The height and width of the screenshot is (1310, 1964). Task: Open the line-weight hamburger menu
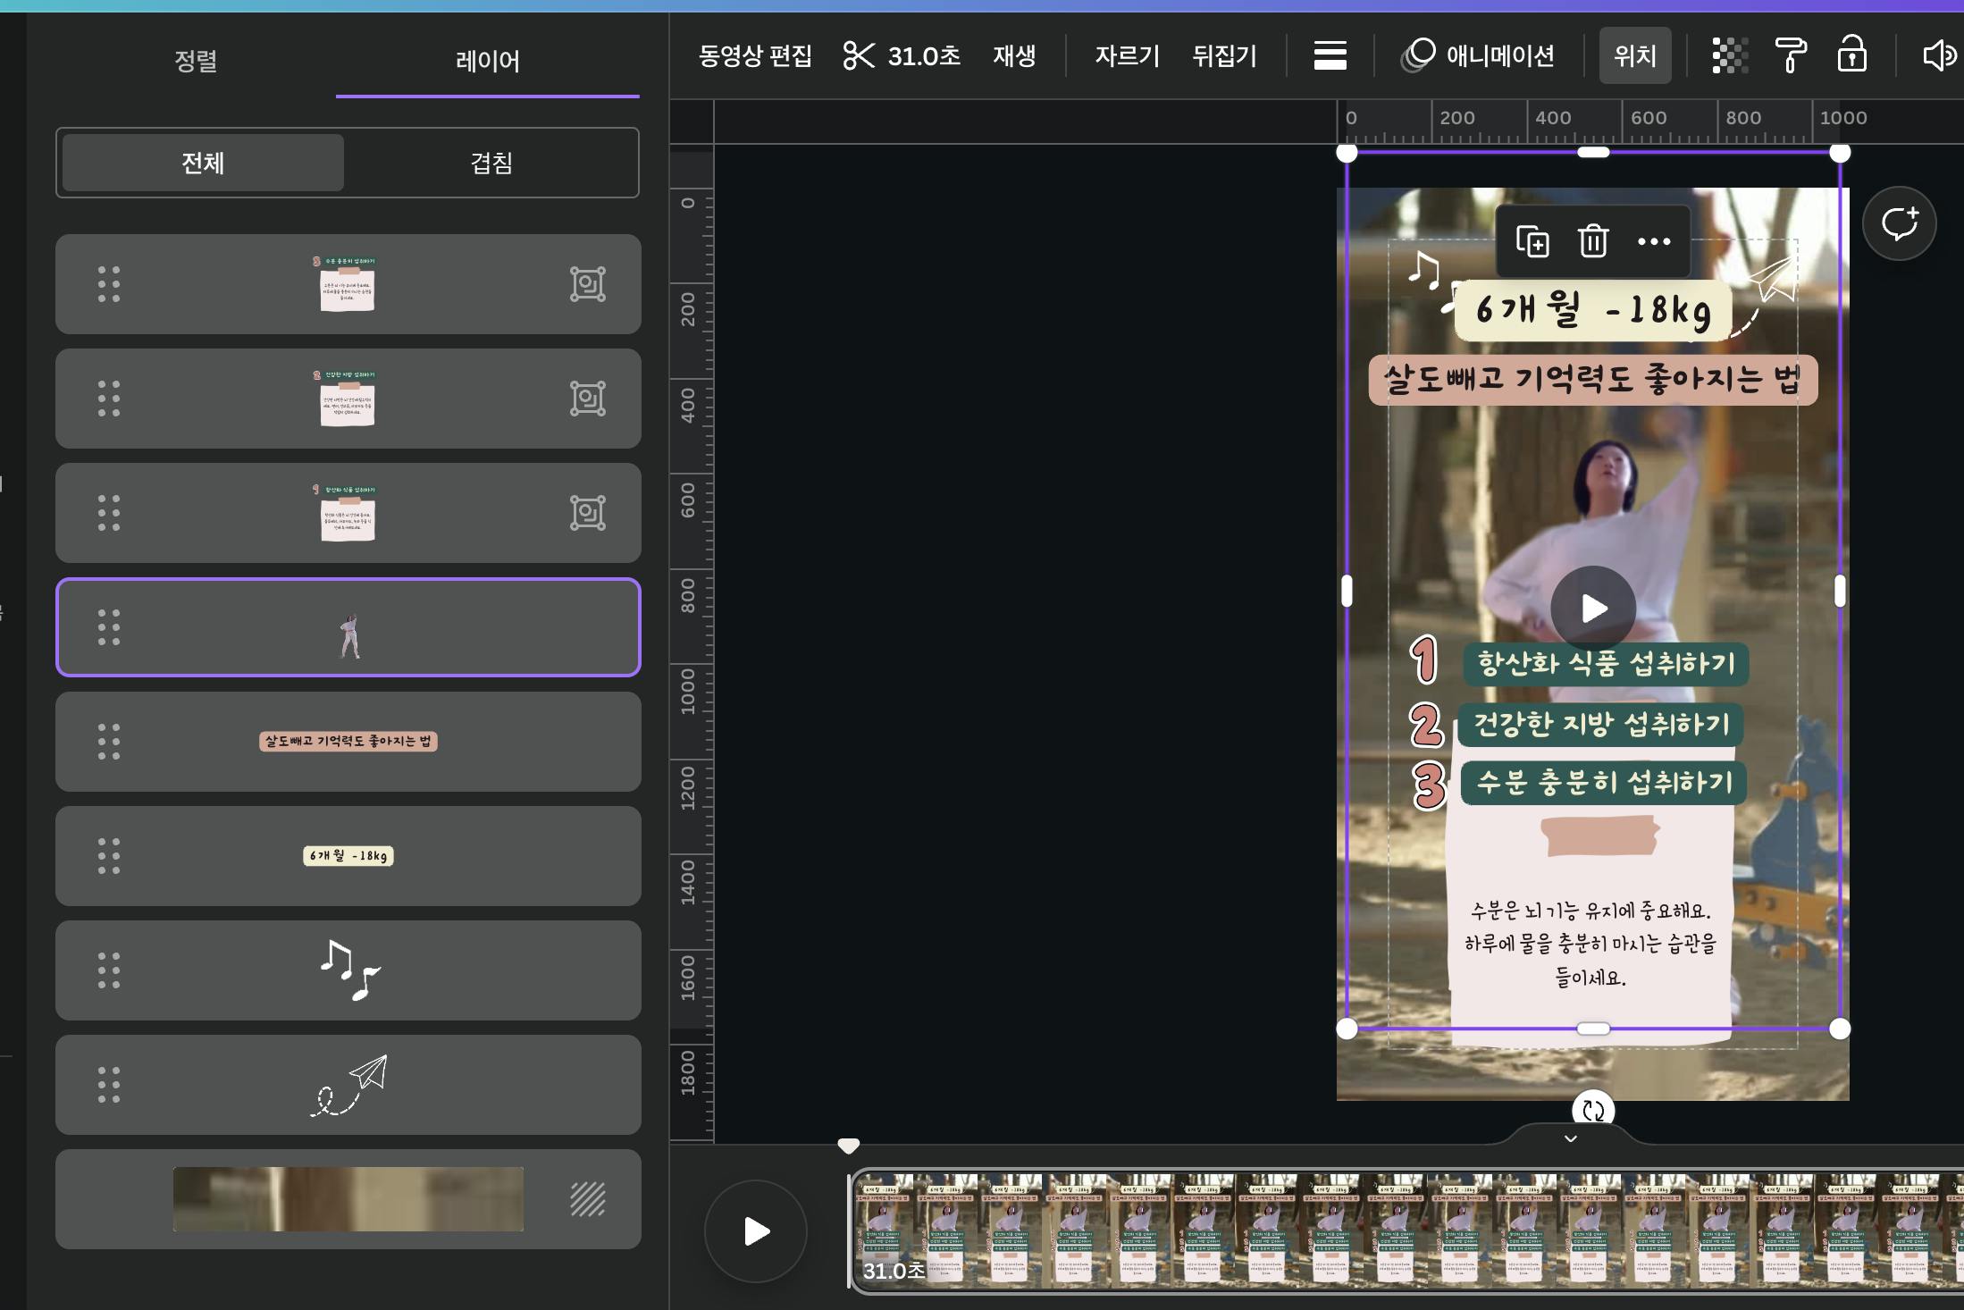(x=1330, y=55)
